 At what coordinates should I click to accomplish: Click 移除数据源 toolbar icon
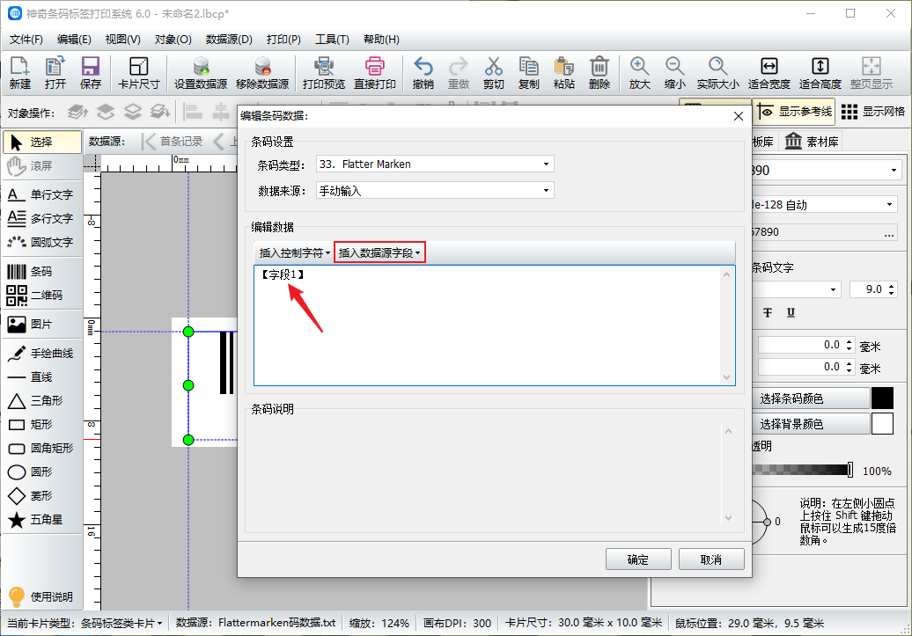tap(262, 73)
